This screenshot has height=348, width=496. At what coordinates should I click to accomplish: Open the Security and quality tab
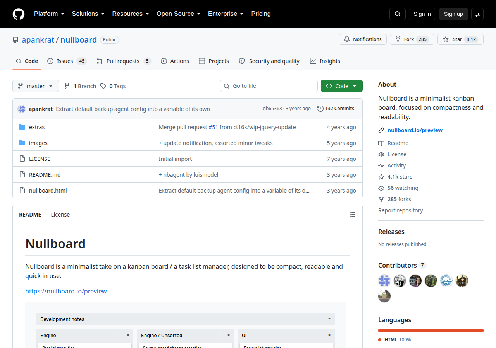click(269, 61)
